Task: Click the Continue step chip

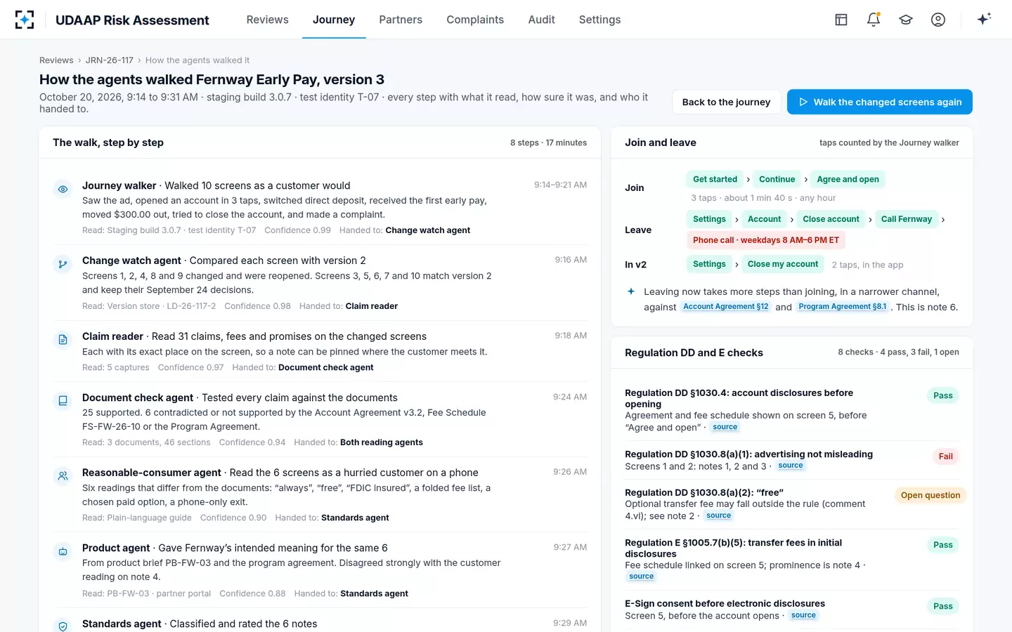Action: (777, 179)
